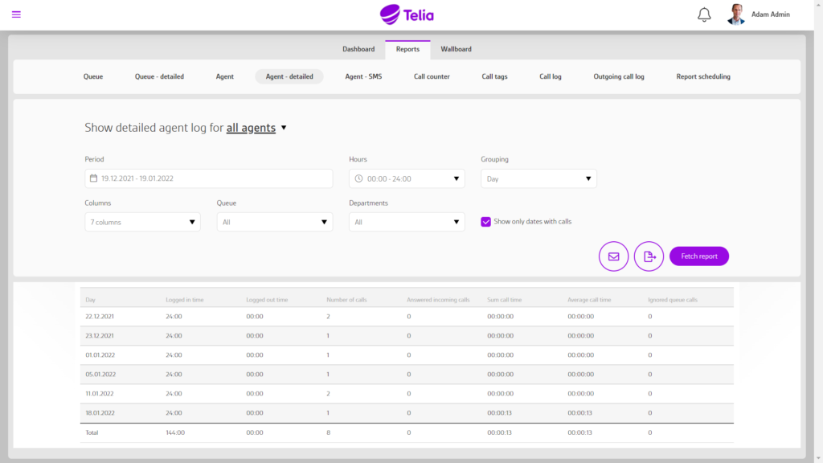This screenshot has height=463, width=823.
Task: Switch to the Wallboard tab
Action: pos(456,49)
